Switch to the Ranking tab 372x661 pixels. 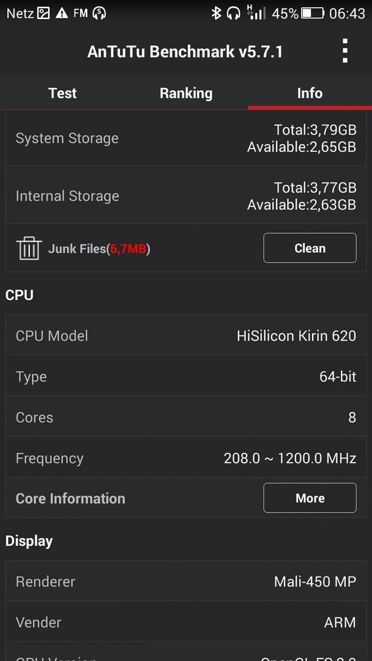pyautogui.click(x=186, y=93)
